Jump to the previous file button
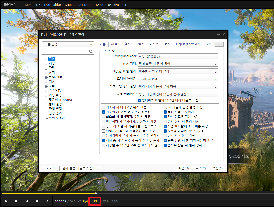Image resolution: width=274 pixels, height=207 pixels. tap(27, 201)
